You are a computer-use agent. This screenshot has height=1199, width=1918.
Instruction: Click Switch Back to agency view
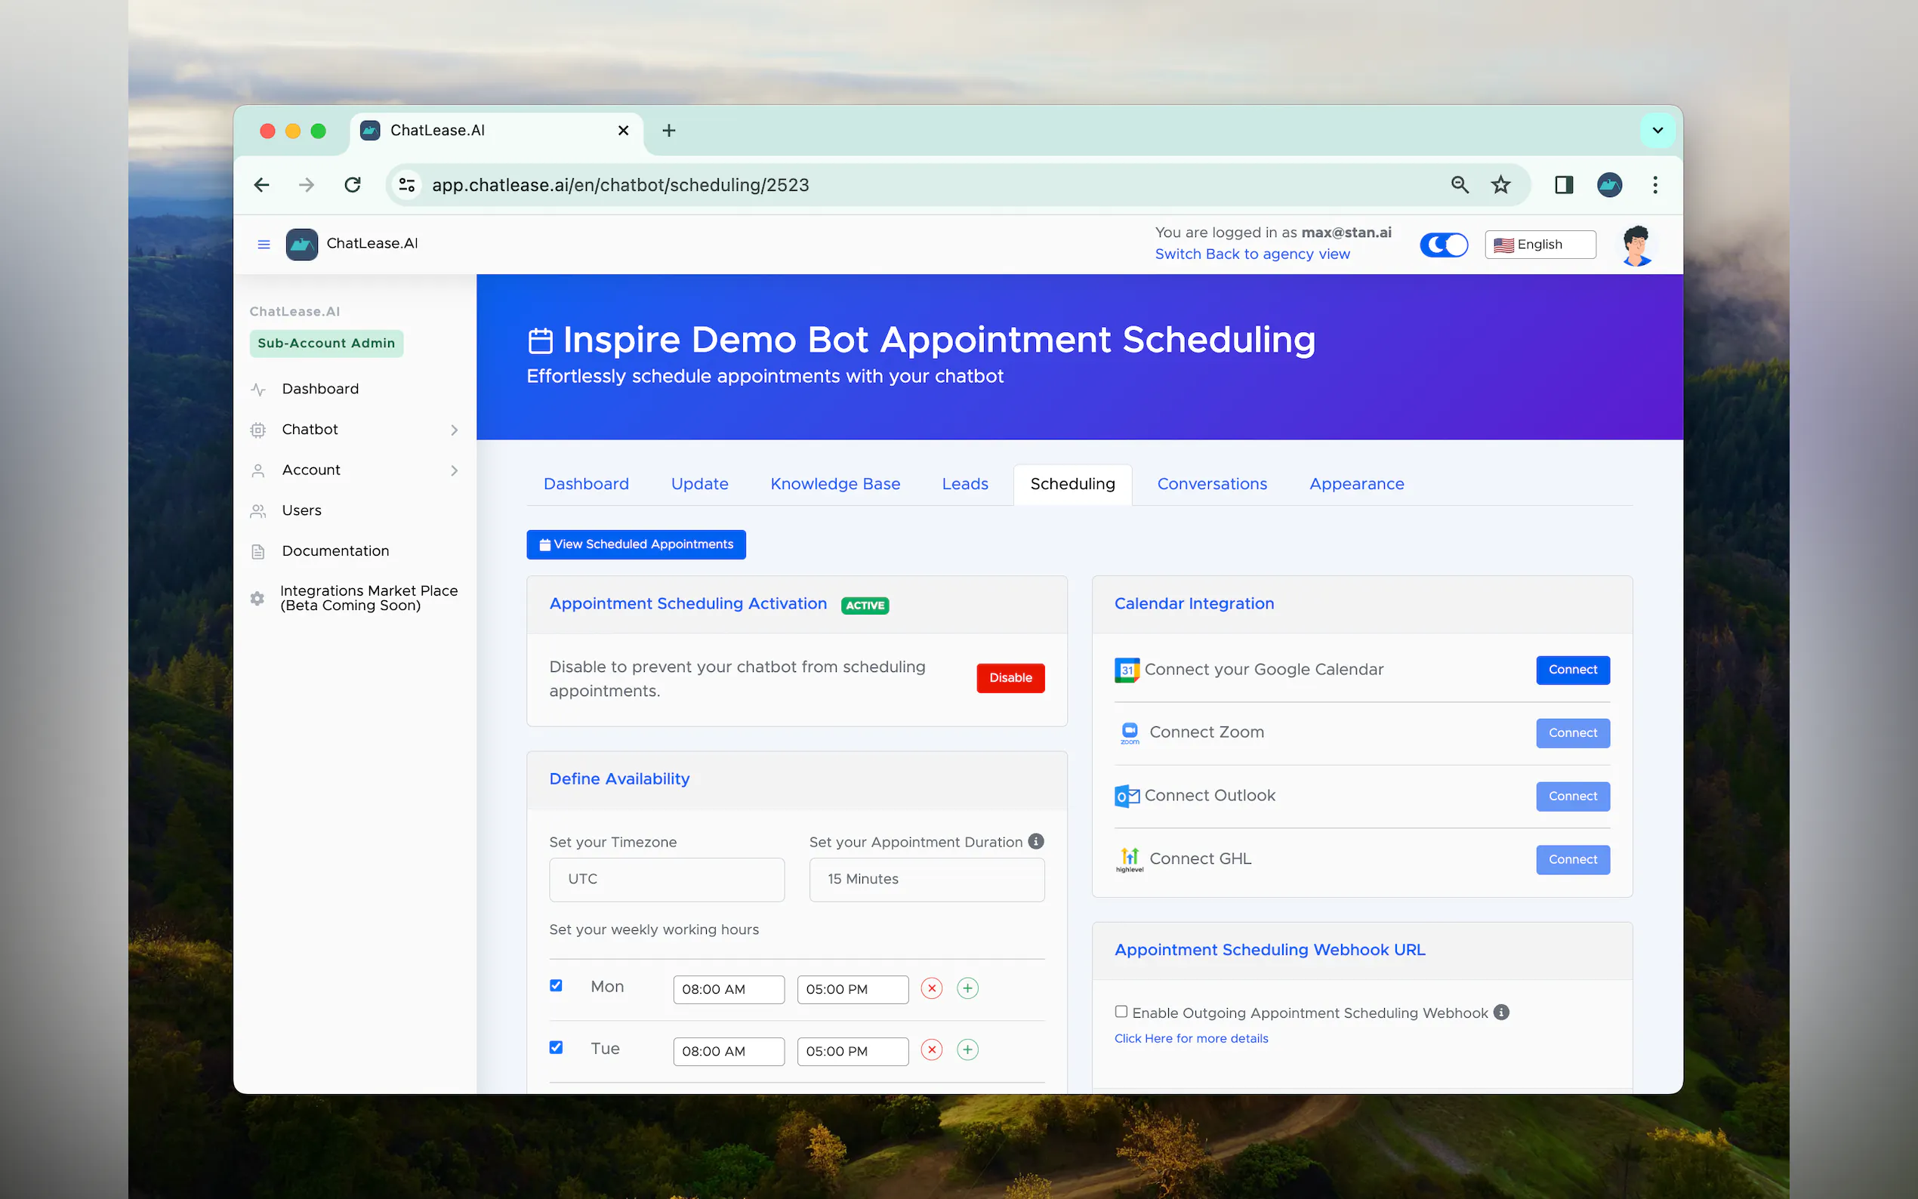1252,254
